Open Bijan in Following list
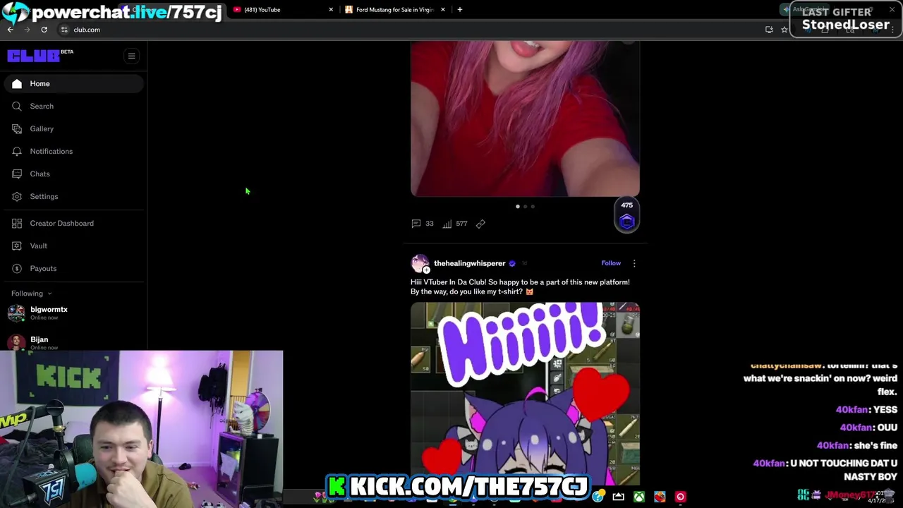903x508 pixels. click(39, 339)
